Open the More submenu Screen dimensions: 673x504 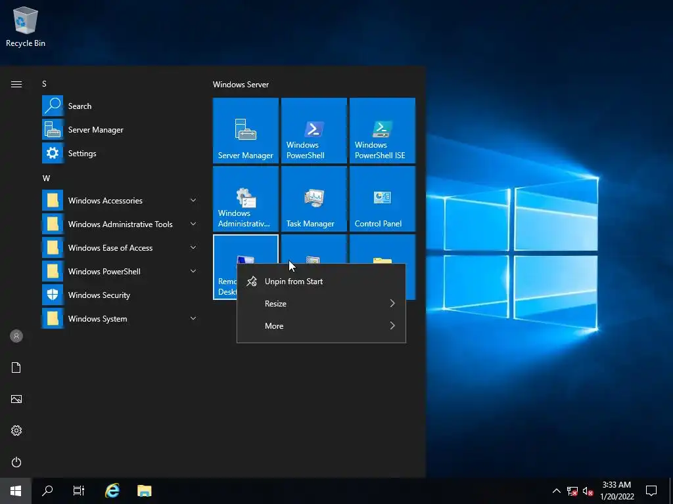pos(321,325)
